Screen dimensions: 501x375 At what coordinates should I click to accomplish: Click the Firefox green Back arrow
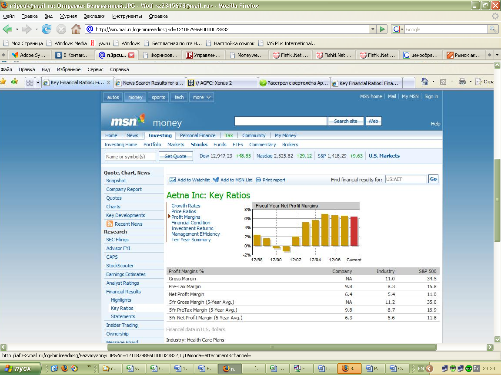7,30
